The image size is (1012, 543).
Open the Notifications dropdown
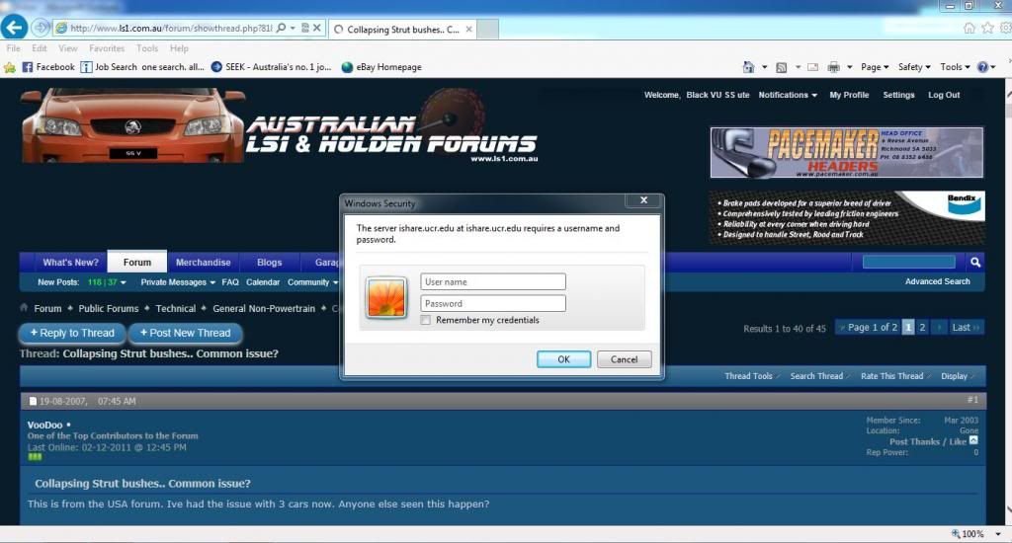[x=788, y=95]
